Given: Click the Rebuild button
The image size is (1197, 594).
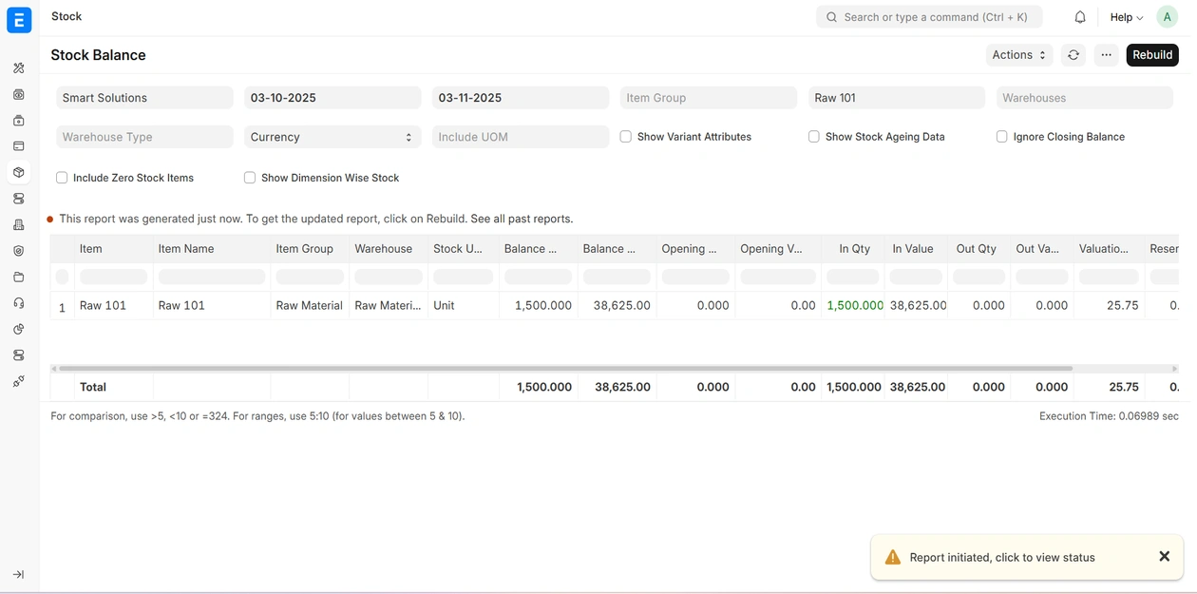Looking at the screenshot, I should pos(1152,55).
